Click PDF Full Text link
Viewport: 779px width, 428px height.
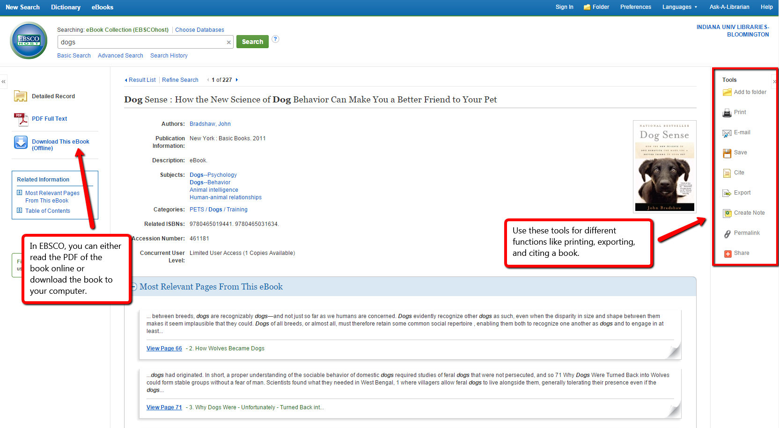(50, 119)
